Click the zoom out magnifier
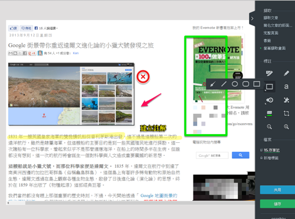 (269, 127)
